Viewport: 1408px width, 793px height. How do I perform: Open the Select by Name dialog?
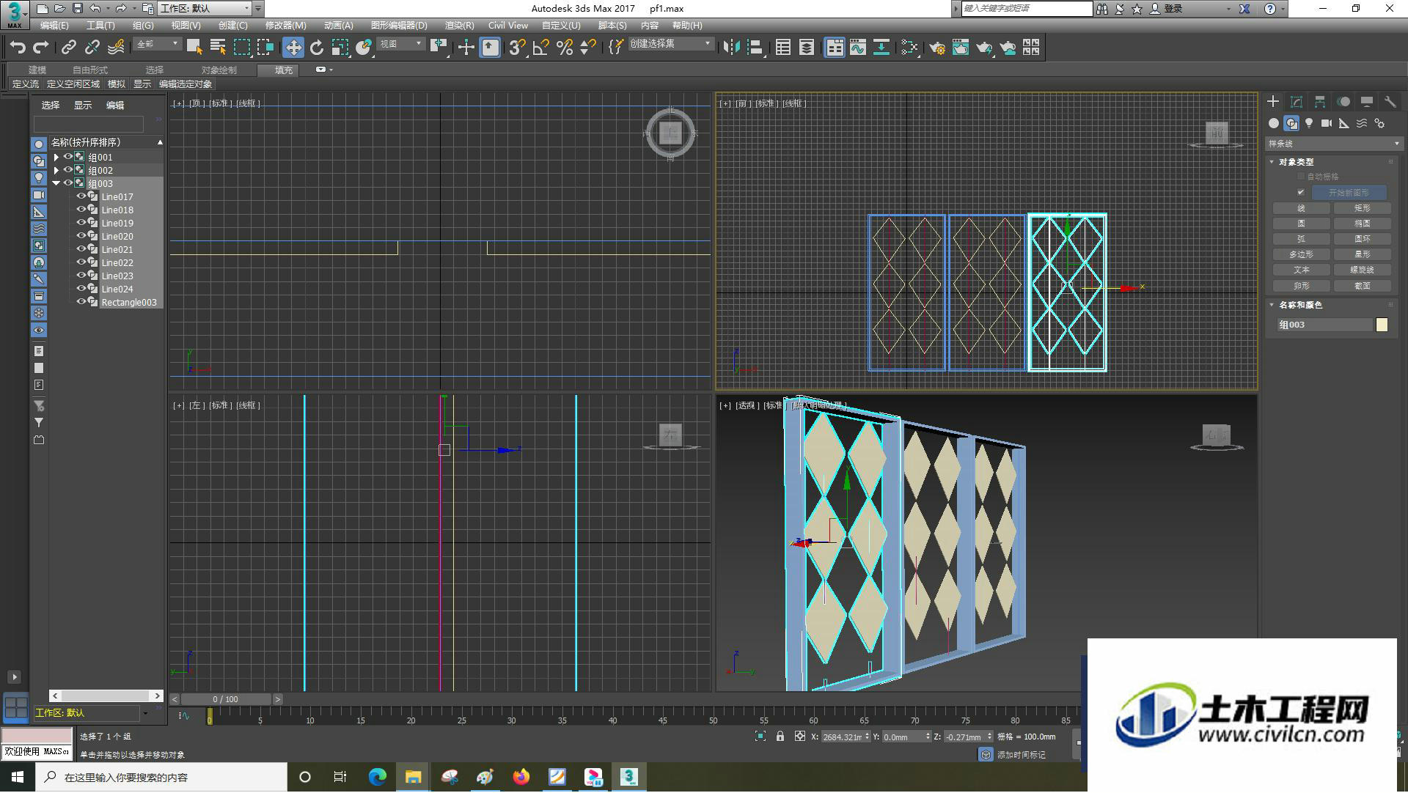point(218,48)
